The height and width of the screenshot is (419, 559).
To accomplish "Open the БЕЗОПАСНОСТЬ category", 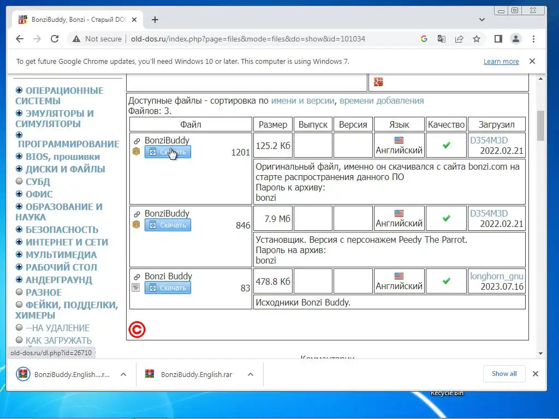I will (62, 230).
